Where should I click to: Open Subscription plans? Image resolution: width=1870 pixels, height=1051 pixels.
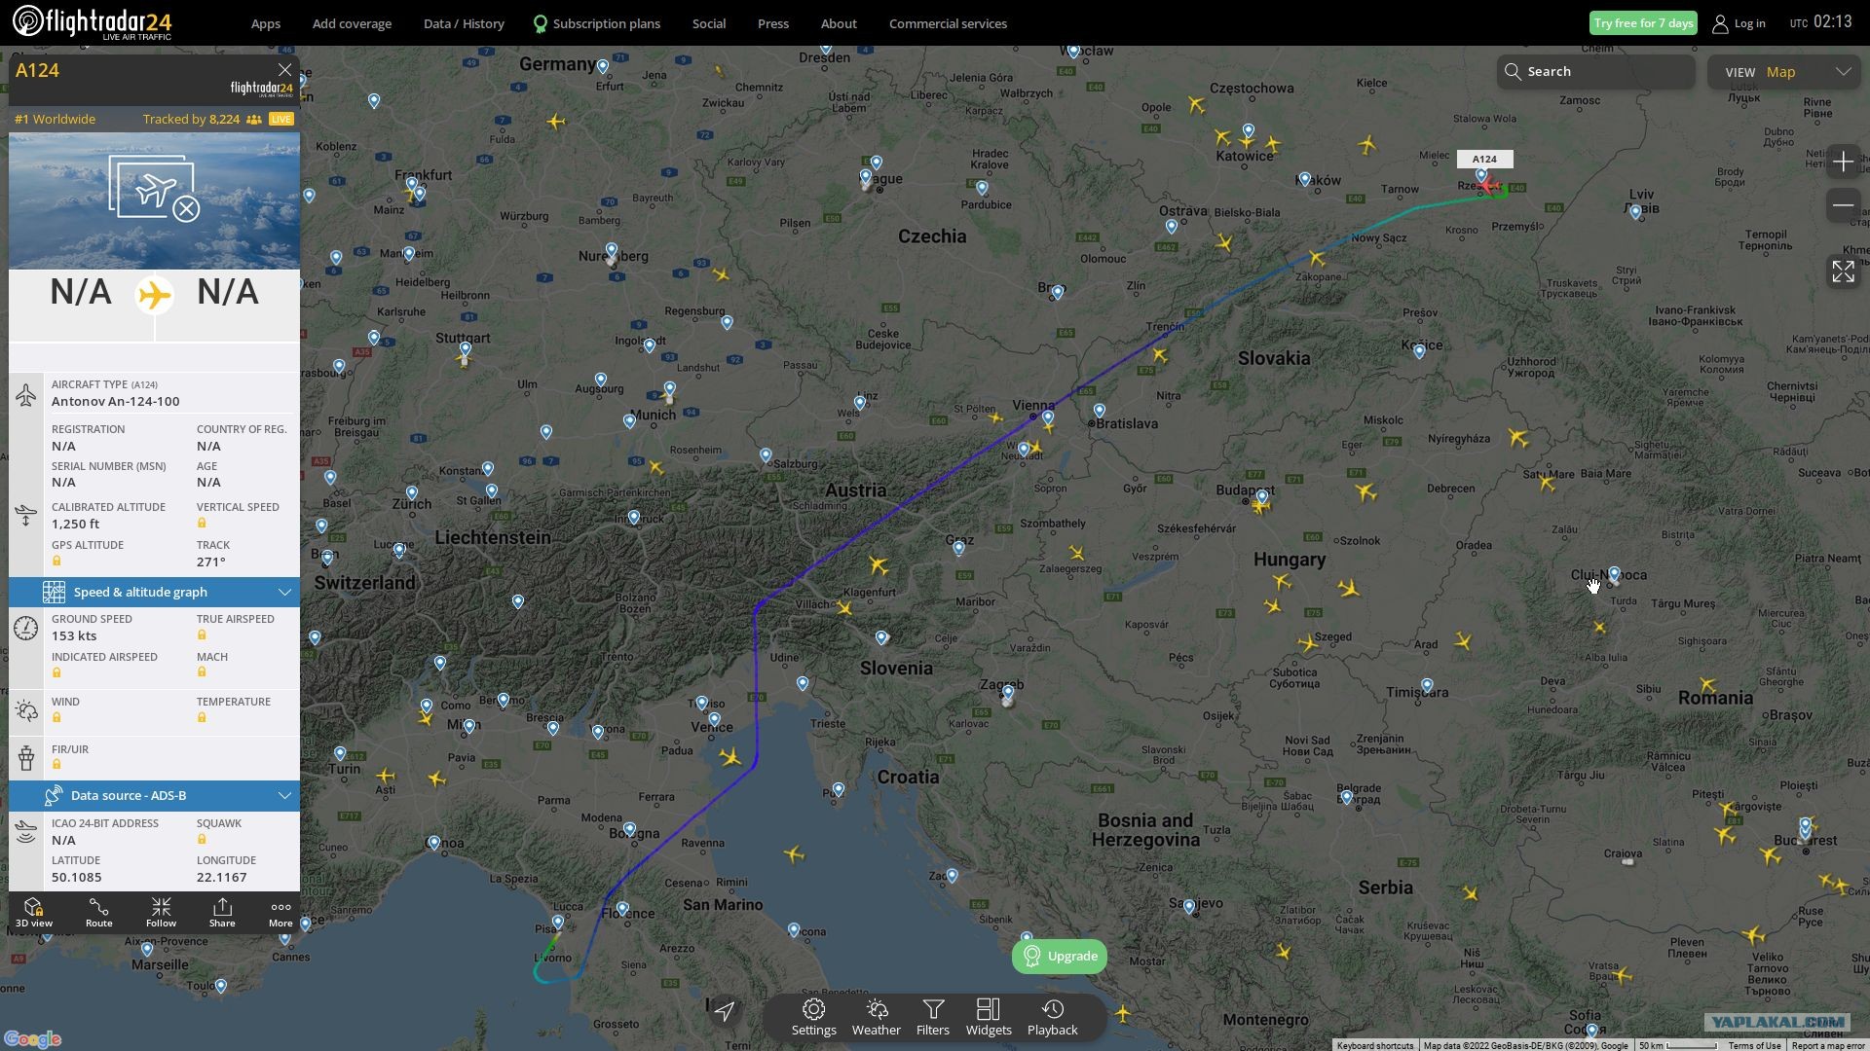(597, 23)
